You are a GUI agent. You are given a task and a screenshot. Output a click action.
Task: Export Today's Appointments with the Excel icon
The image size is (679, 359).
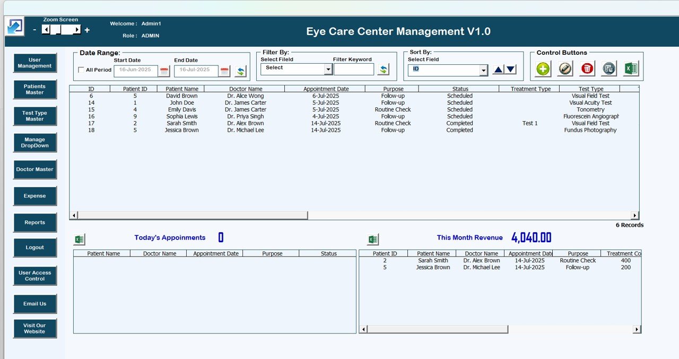pos(79,239)
